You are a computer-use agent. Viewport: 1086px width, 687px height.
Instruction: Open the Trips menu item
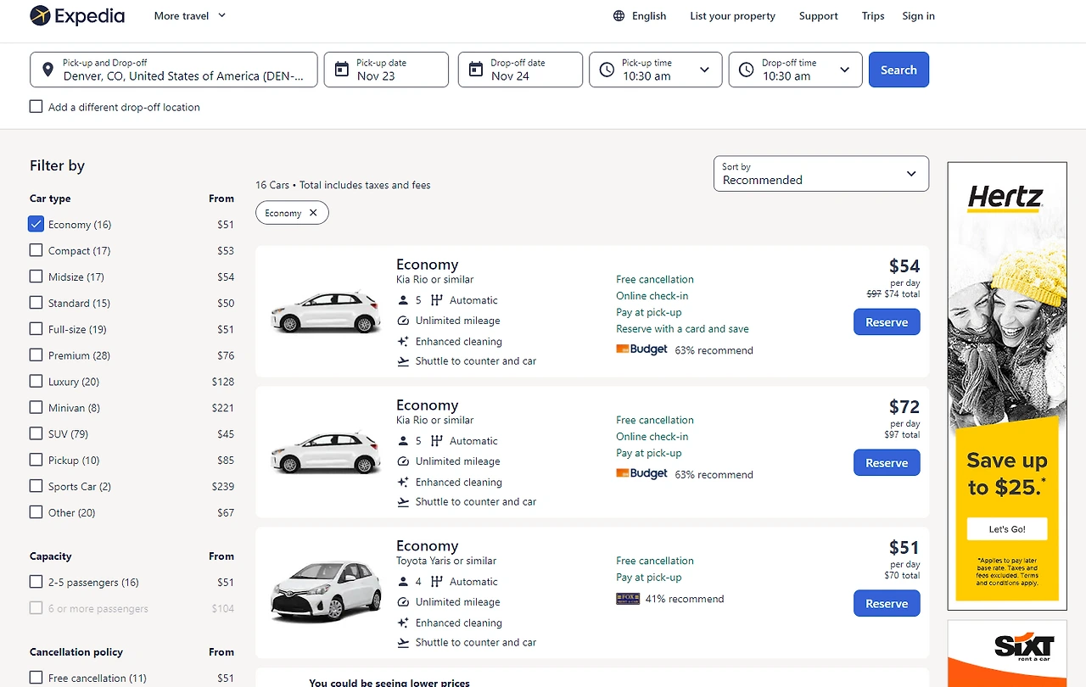click(873, 16)
